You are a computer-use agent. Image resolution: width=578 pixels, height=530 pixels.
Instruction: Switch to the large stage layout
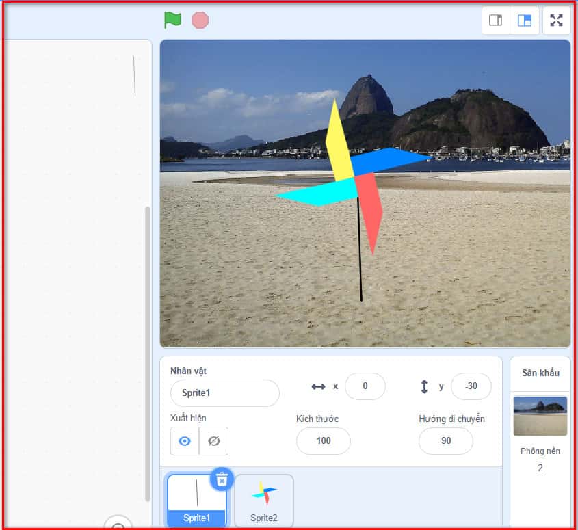pyautogui.click(x=525, y=21)
